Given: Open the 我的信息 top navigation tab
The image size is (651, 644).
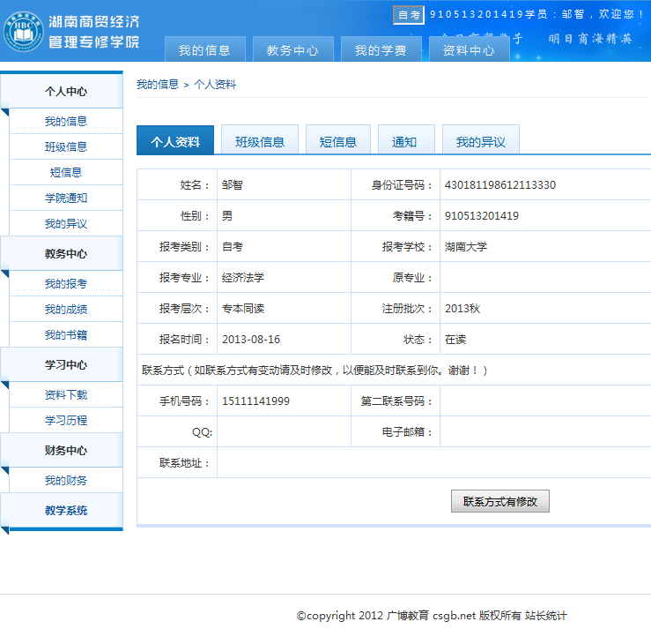Looking at the screenshot, I should click(x=205, y=49).
